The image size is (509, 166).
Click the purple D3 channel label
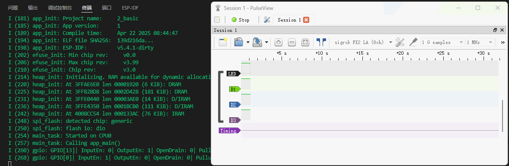pos(234,120)
